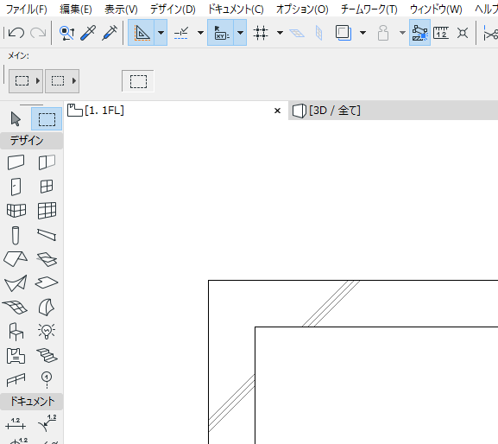
Task: Inject parameters with the syringe tool
Action: (110, 33)
